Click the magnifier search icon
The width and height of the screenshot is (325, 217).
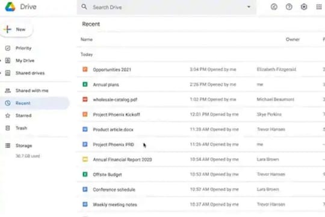84,7
